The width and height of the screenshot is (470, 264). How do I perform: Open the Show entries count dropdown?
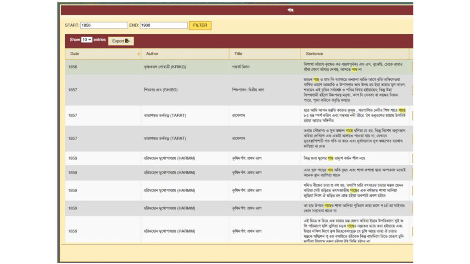click(87, 39)
